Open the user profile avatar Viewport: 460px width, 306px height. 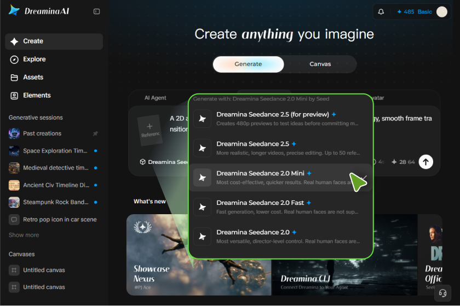(x=441, y=11)
